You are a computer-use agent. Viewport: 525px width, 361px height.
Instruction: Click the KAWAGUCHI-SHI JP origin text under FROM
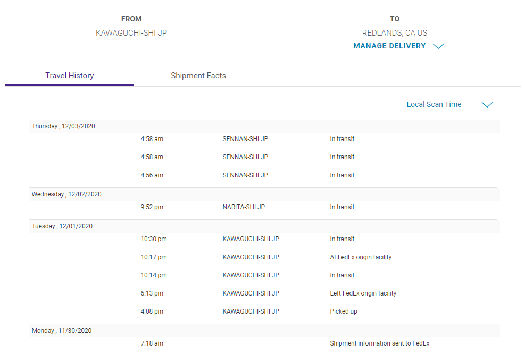coord(131,33)
